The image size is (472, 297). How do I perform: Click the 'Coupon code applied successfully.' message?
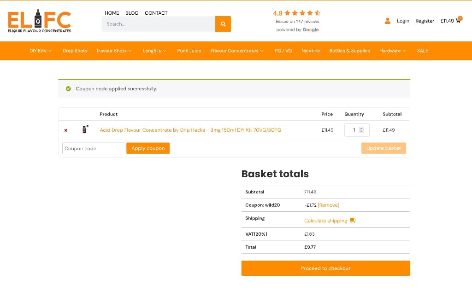coord(116,89)
